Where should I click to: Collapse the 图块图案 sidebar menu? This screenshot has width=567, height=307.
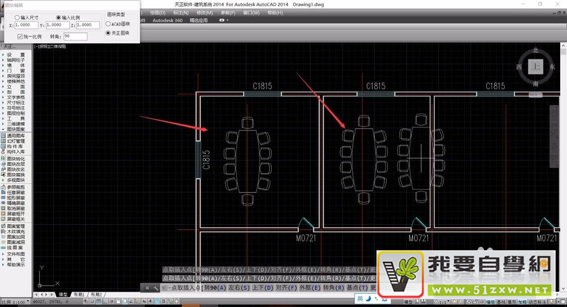(15, 129)
